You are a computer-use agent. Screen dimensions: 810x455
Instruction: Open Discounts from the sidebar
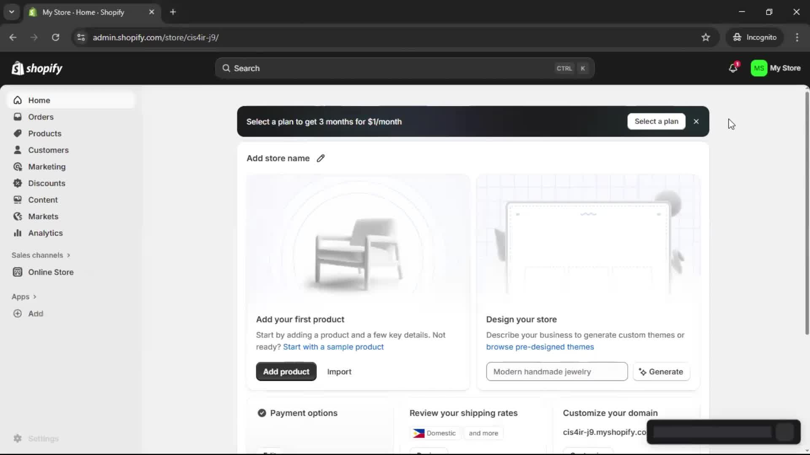(46, 183)
